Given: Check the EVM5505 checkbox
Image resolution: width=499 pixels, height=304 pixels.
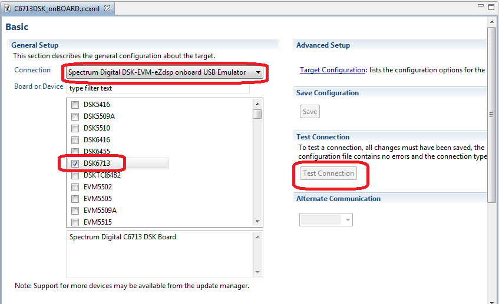Looking at the screenshot, I should click(75, 199).
